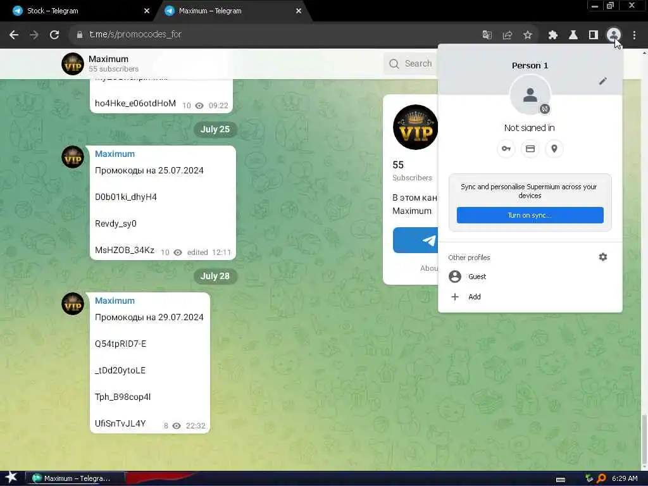This screenshot has width=648, height=486.
Task: Click the promo code Revdy_sy0
Action: (115, 223)
